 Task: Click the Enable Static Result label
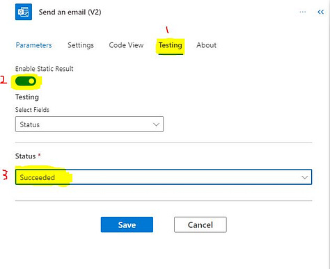pos(44,69)
